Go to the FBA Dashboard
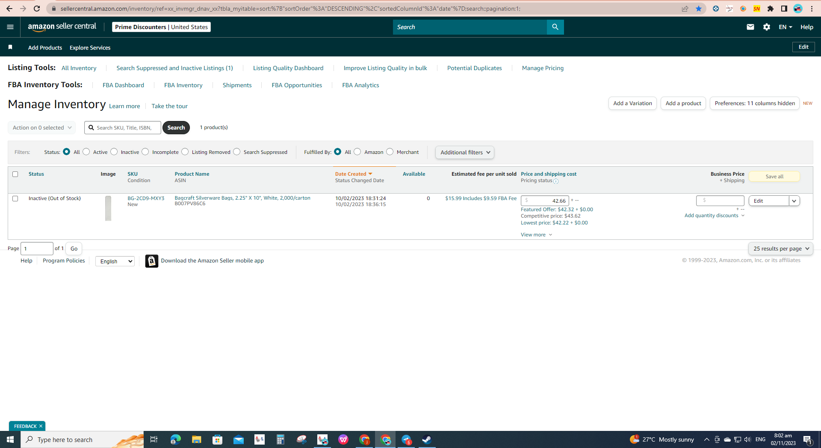This screenshot has width=821, height=448. coord(123,85)
